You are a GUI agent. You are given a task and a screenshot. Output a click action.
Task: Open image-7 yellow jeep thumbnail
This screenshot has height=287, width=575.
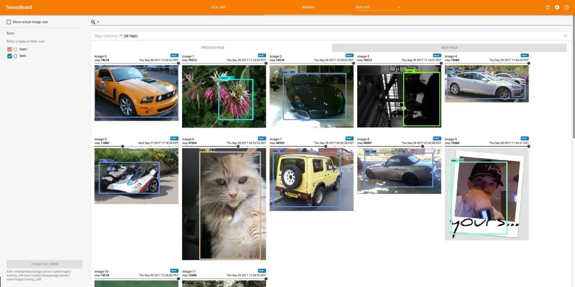(311, 180)
